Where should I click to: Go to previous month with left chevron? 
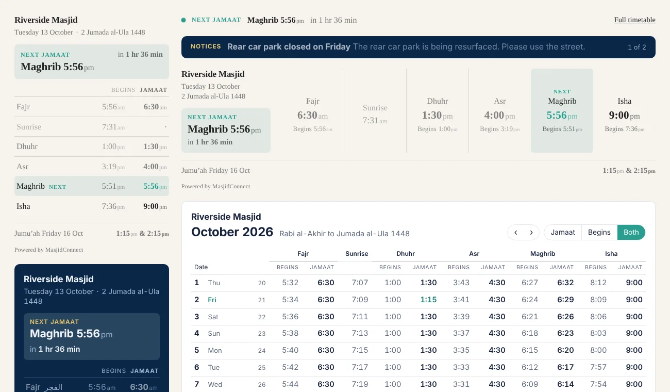tap(515, 232)
